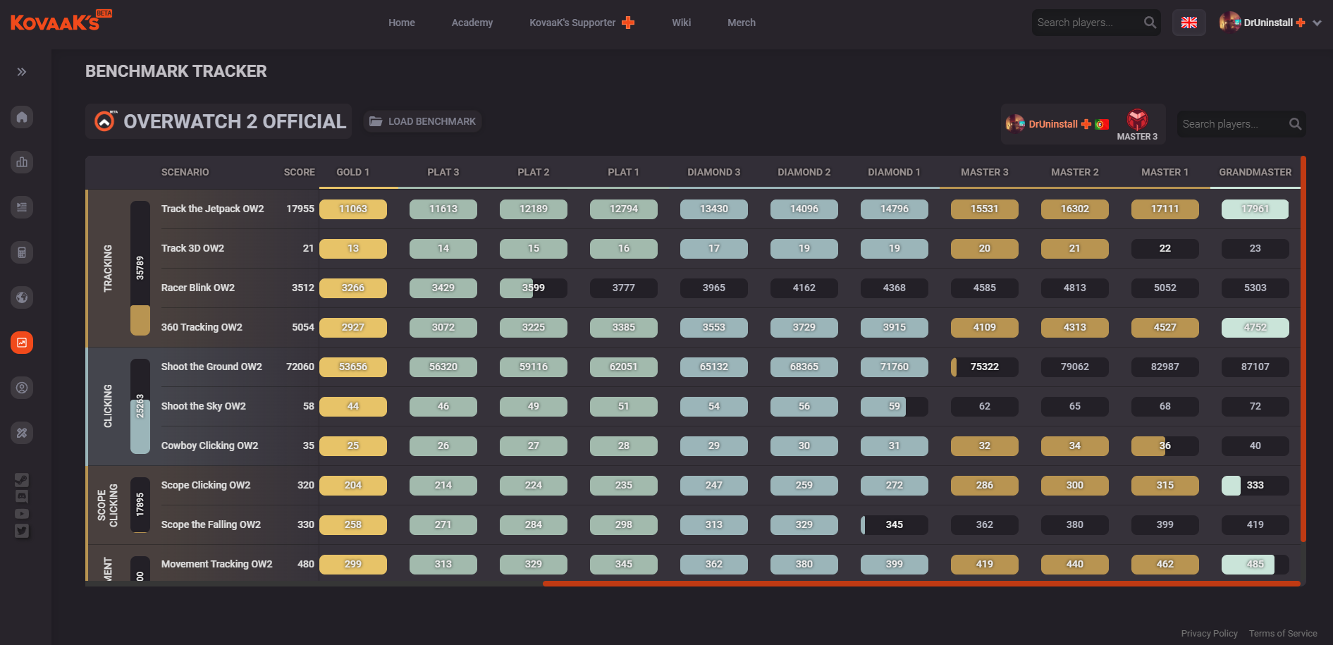The width and height of the screenshot is (1333, 645).
Task: Click the SCORE column header
Action: click(300, 172)
